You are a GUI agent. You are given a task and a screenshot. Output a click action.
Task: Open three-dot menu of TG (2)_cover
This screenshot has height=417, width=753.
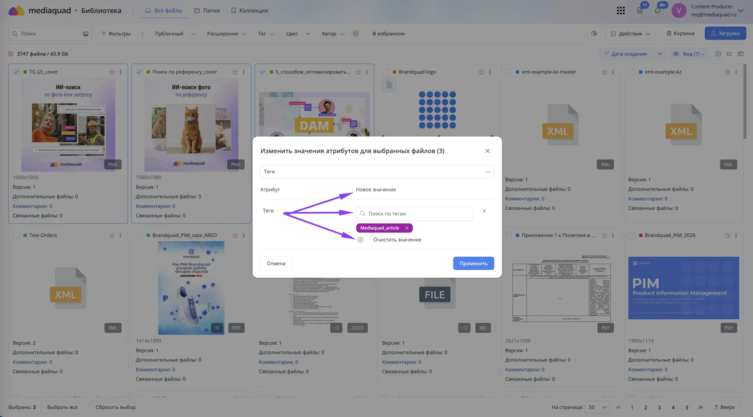[x=121, y=72]
